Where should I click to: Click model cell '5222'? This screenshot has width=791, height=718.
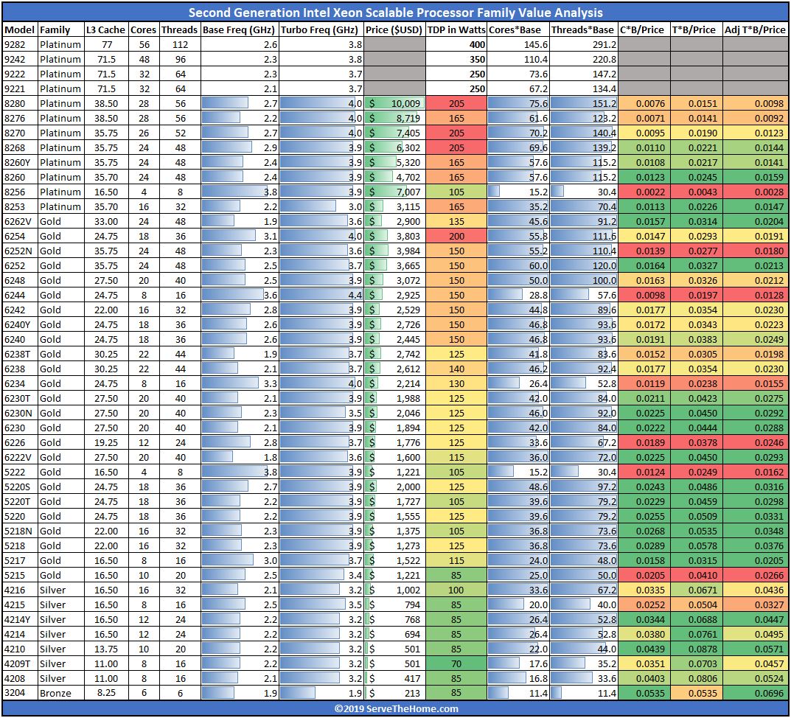click(x=20, y=472)
